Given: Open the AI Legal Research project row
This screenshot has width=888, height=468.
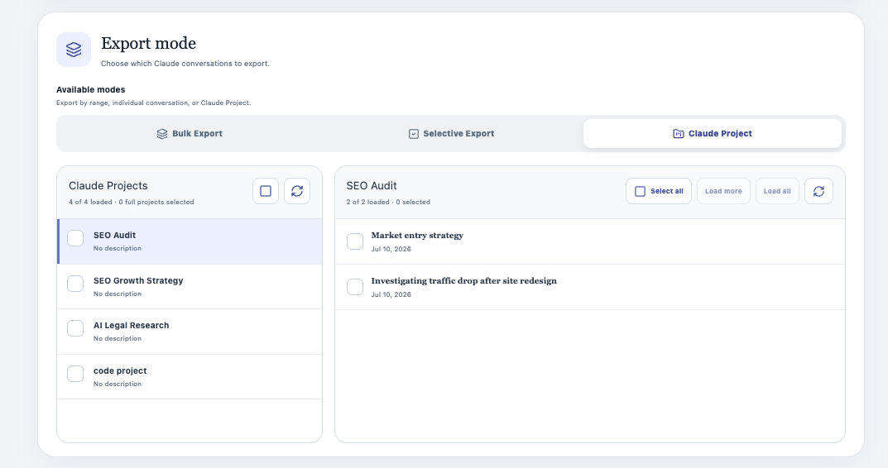Looking at the screenshot, I should 190,332.
